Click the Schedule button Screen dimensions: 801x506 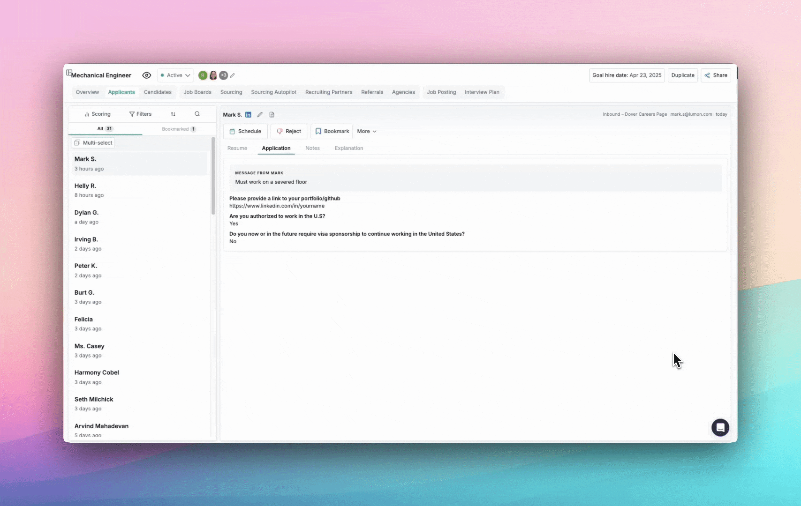245,132
